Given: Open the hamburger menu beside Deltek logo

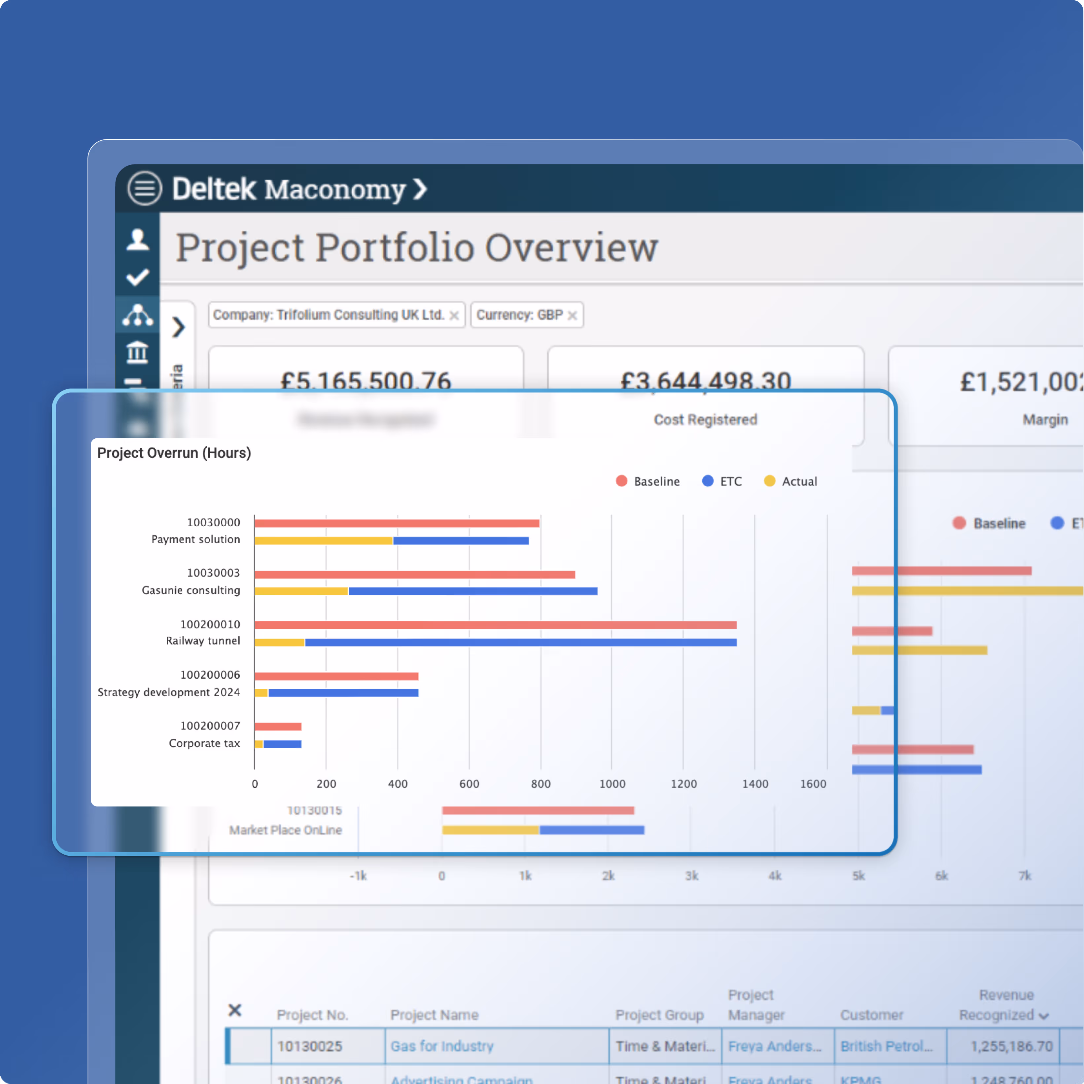Looking at the screenshot, I should pyautogui.click(x=144, y=188).
